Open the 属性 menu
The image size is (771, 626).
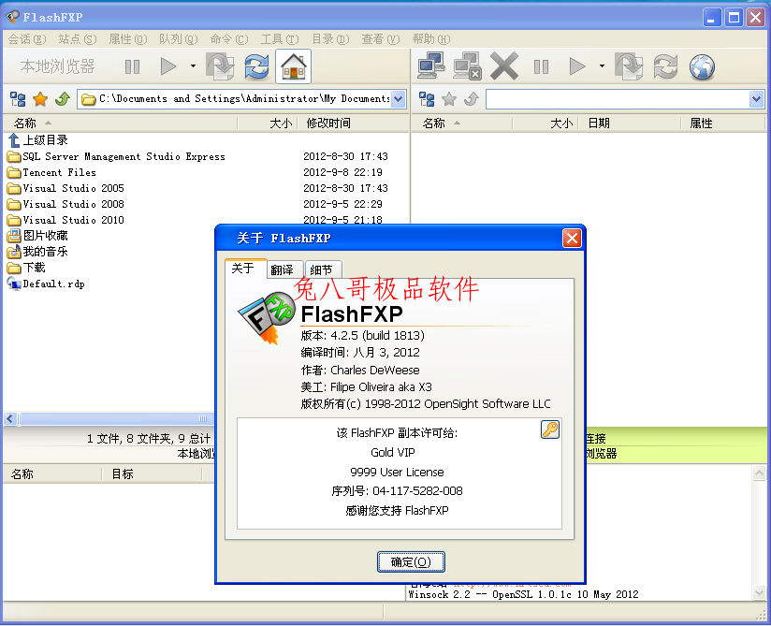click(x=128, y=39)
